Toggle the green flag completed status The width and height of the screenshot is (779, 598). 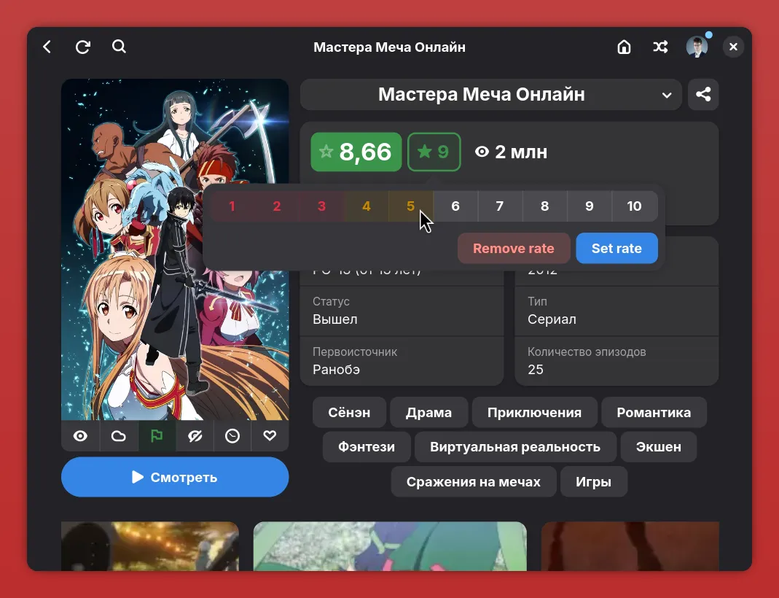coord(156,436)
